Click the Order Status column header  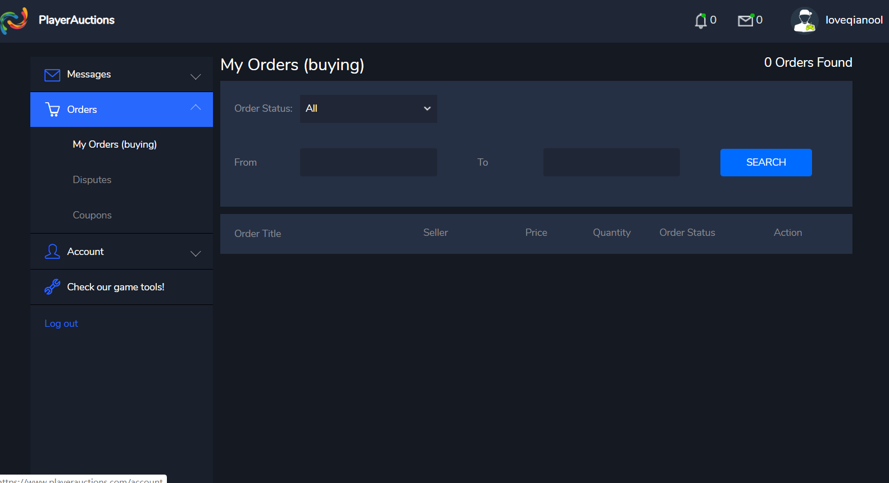(x=687, y=233)
